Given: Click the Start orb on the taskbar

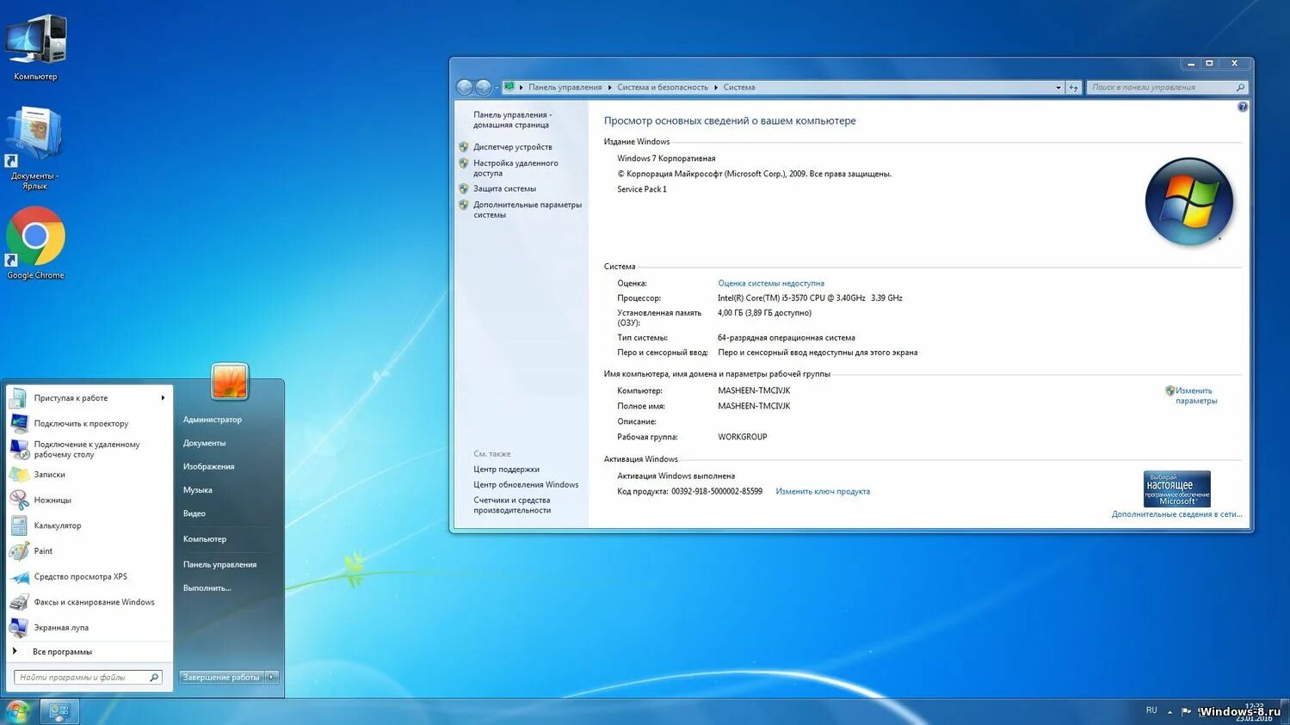Looking at the screenshot, I should pyautogui.click(x=17, y=711).
